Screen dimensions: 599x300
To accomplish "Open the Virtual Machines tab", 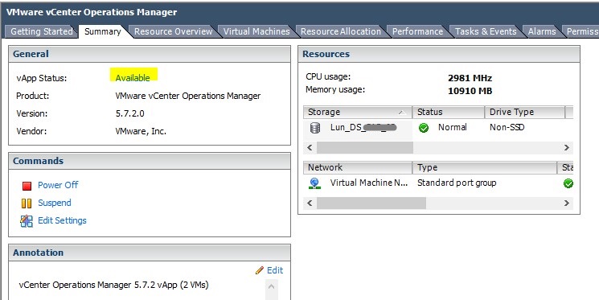I will click(256, 31).
